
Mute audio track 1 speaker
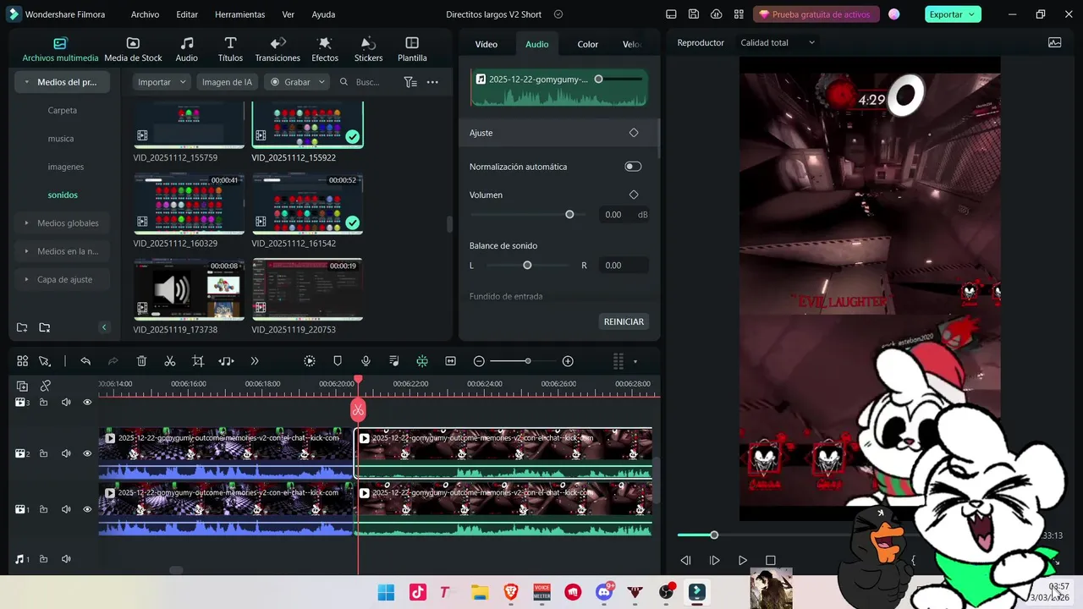[66, 559]
